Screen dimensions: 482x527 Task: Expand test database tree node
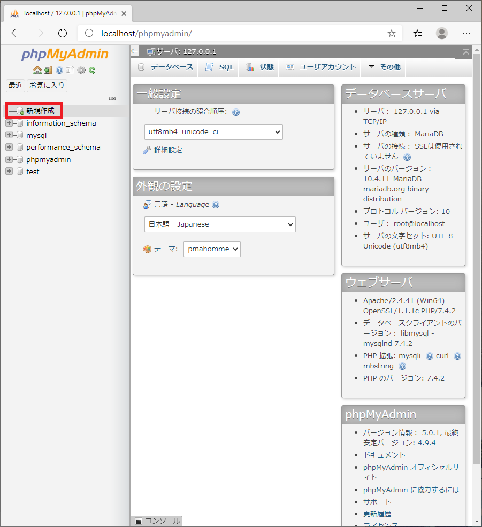tap(9, 172)
